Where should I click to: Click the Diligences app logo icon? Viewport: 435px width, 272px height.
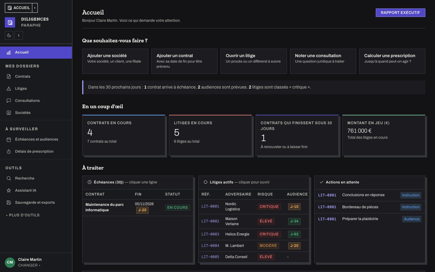(10, 22)
